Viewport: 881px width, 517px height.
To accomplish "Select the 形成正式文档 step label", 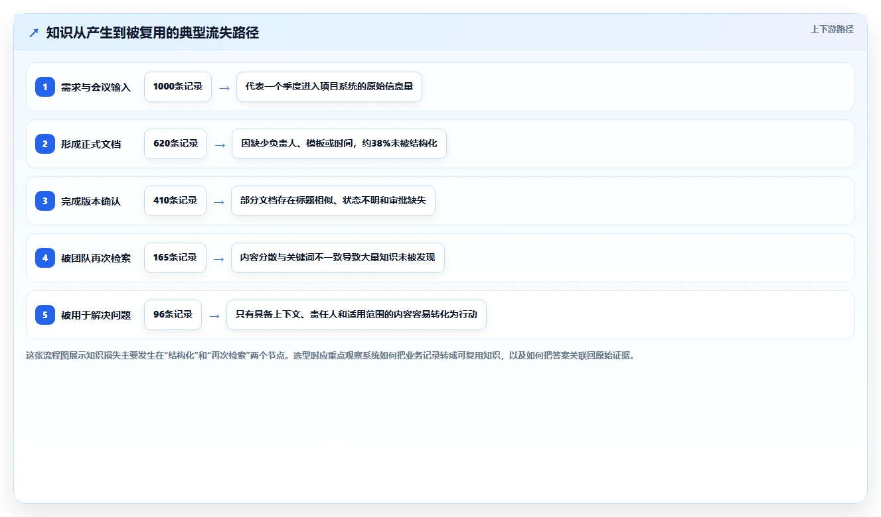I will 91,144.
